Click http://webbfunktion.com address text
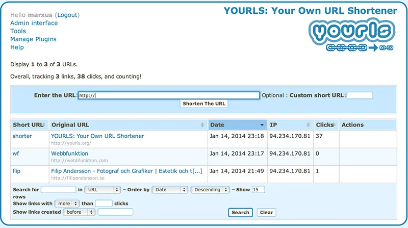 [x=80, y=161]
